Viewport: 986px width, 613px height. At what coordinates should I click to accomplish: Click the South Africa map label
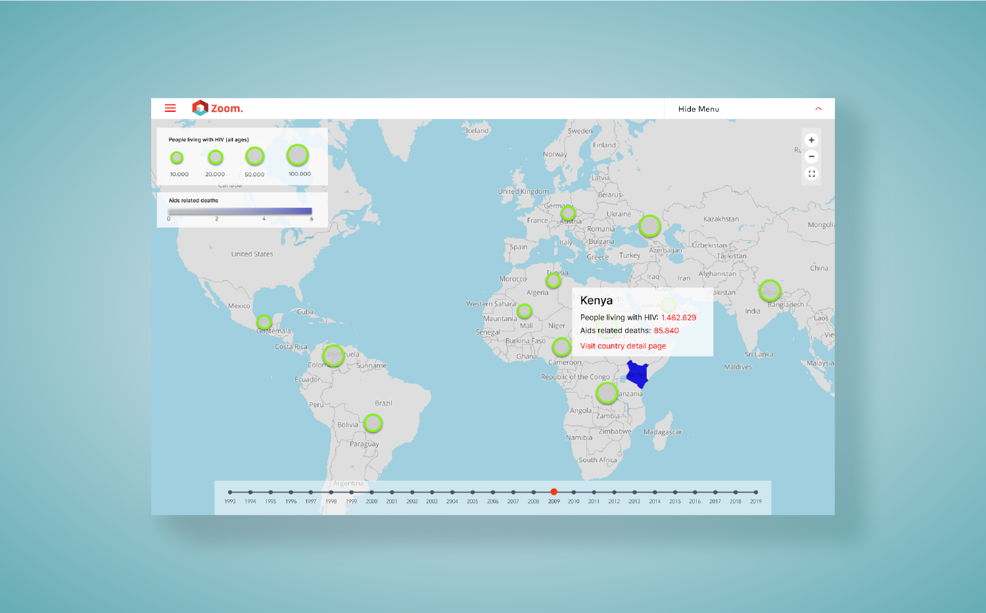[x=598, y=460]
